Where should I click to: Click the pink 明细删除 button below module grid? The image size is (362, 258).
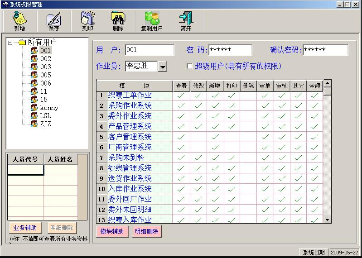point(147,231)
